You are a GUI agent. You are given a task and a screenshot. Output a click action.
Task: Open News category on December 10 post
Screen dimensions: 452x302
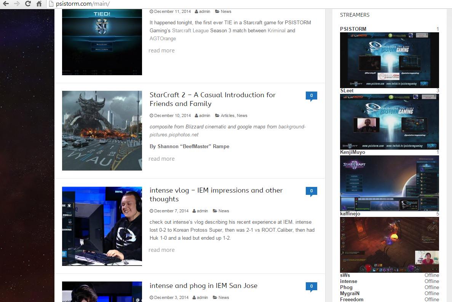point(242,115)
